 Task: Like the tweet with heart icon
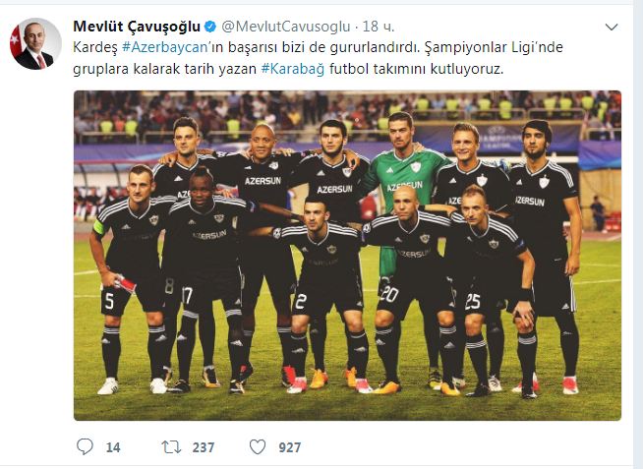pyautogui.click(x=258, y=446)
